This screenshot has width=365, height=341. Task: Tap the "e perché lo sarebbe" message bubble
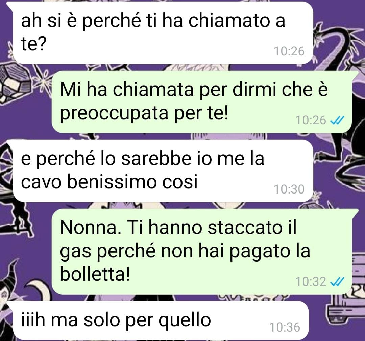(163, 171)
